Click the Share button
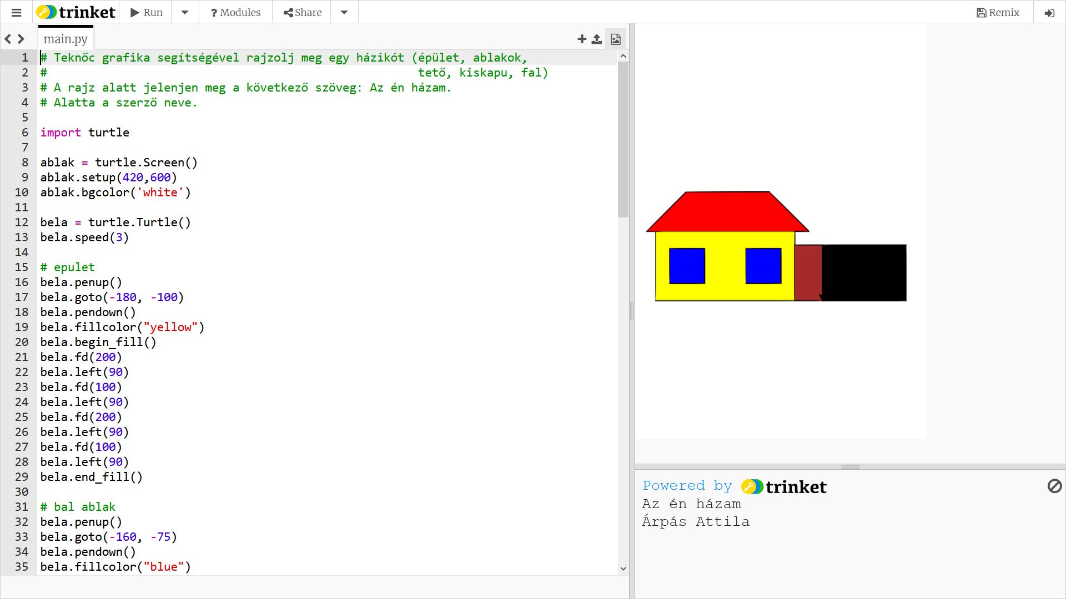The height and width of the screenshot is (599, 1066). tap(302, 12)
